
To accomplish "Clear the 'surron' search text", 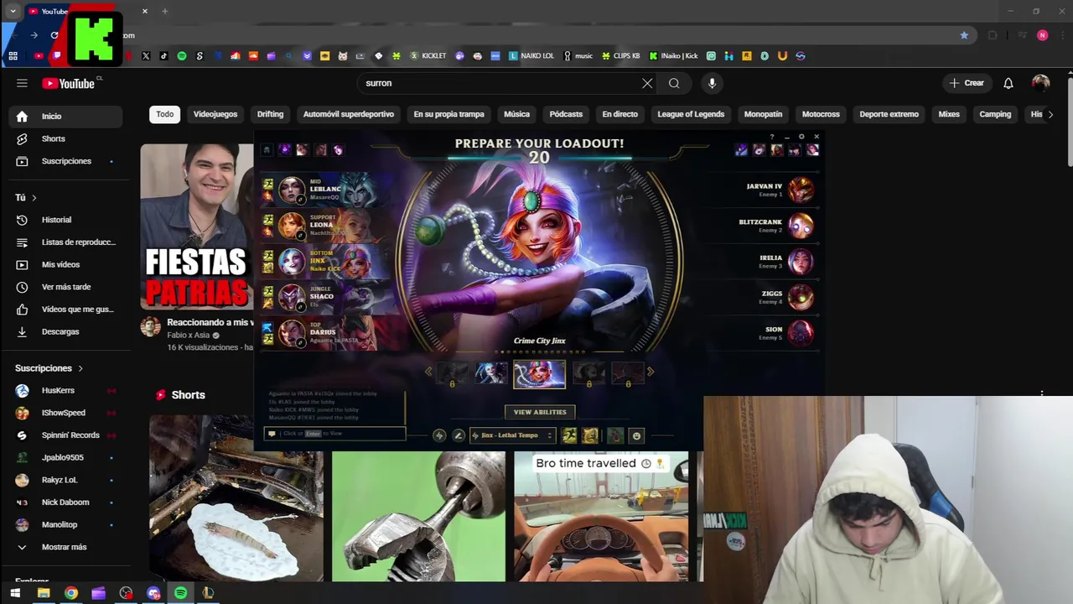I will pos(647,83).
